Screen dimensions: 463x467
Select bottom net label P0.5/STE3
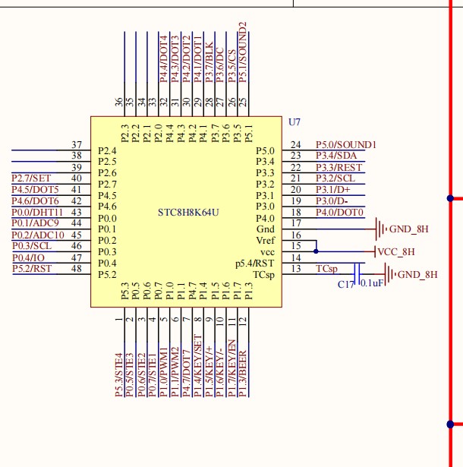(130, 374)
